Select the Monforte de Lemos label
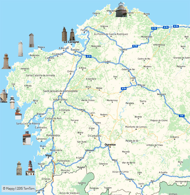Viewport: 190px width, 195px height. tap(136, 127)
